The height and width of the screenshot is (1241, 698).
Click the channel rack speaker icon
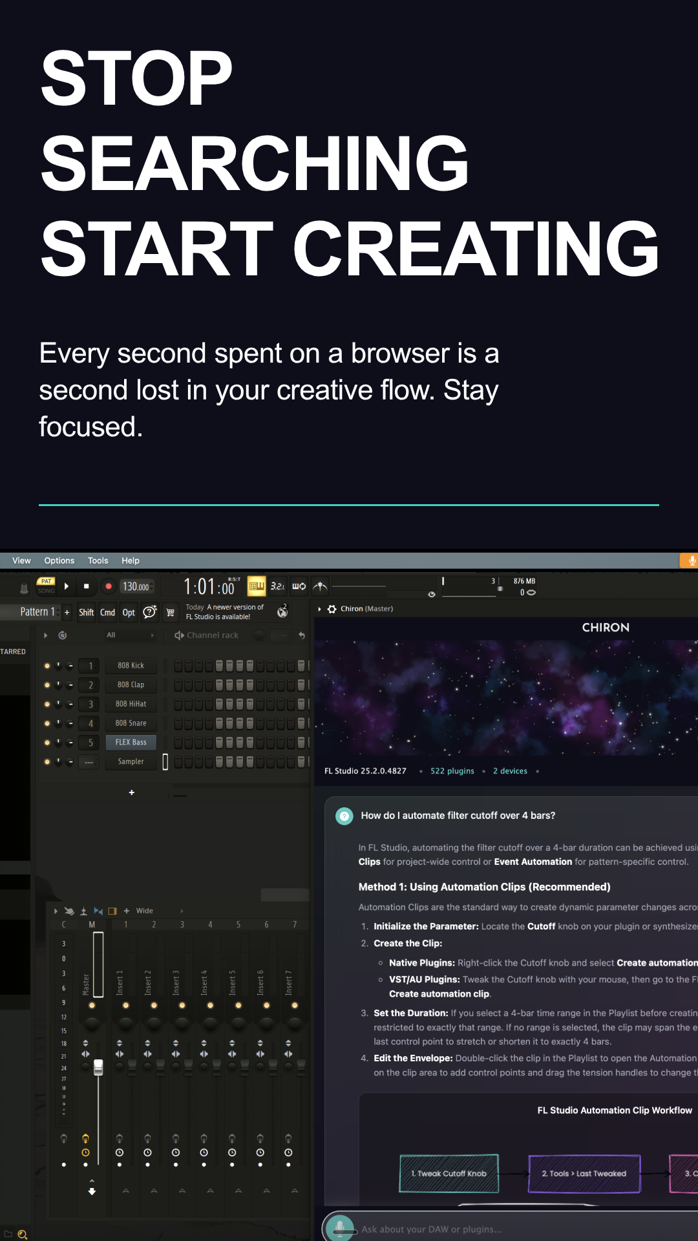179,635
